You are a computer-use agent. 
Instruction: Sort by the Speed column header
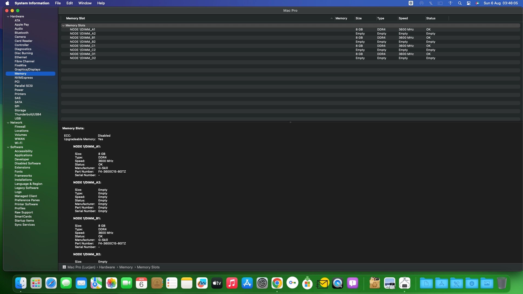coord(403,18)
